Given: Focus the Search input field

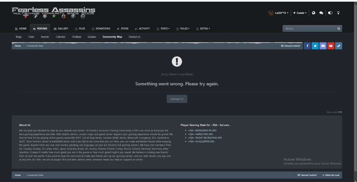Looking at the screenshot, I should coord(310,29).
